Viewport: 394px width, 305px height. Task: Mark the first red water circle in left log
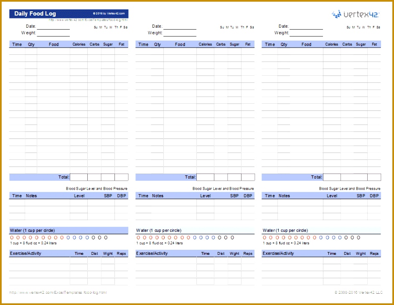[12, 238]
